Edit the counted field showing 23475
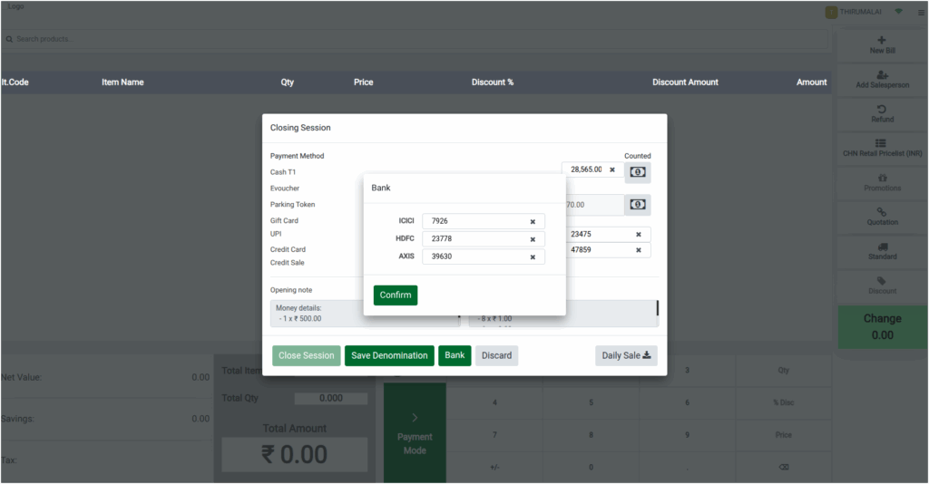This screenshot has width=929, height=484. [x=608, y=235]
